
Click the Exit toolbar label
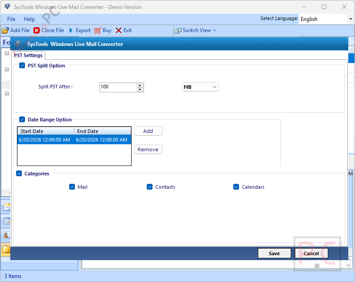(x=128, y=30)
